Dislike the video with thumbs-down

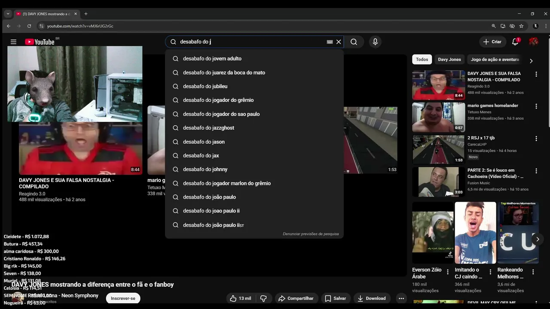coord(263,298)
